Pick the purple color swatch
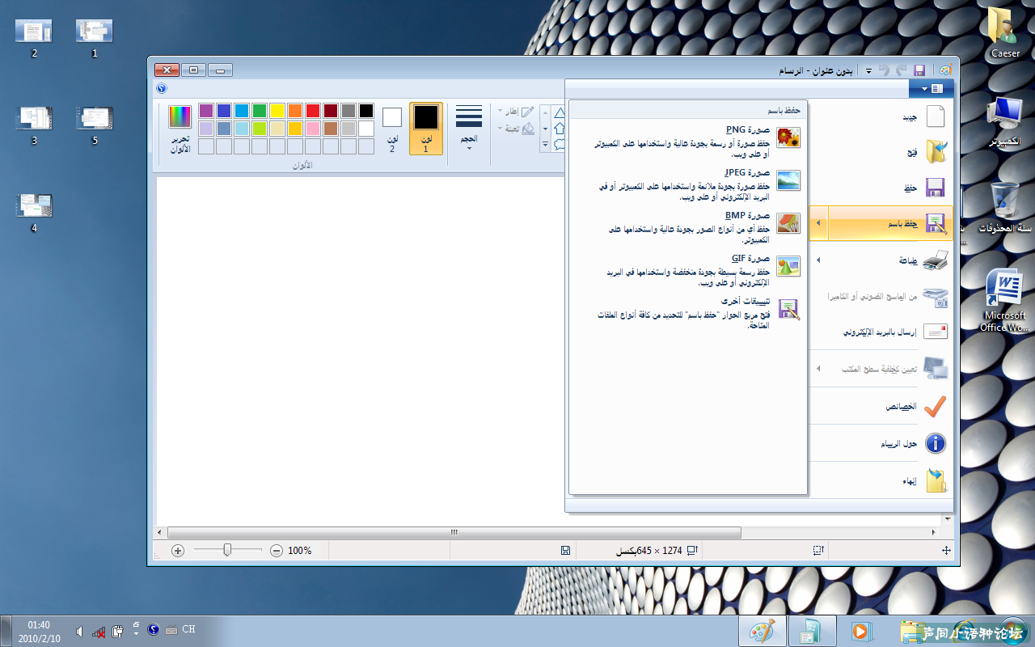Screen dimensions: 1035x647 pyautogui.click(x=206, y=111)
